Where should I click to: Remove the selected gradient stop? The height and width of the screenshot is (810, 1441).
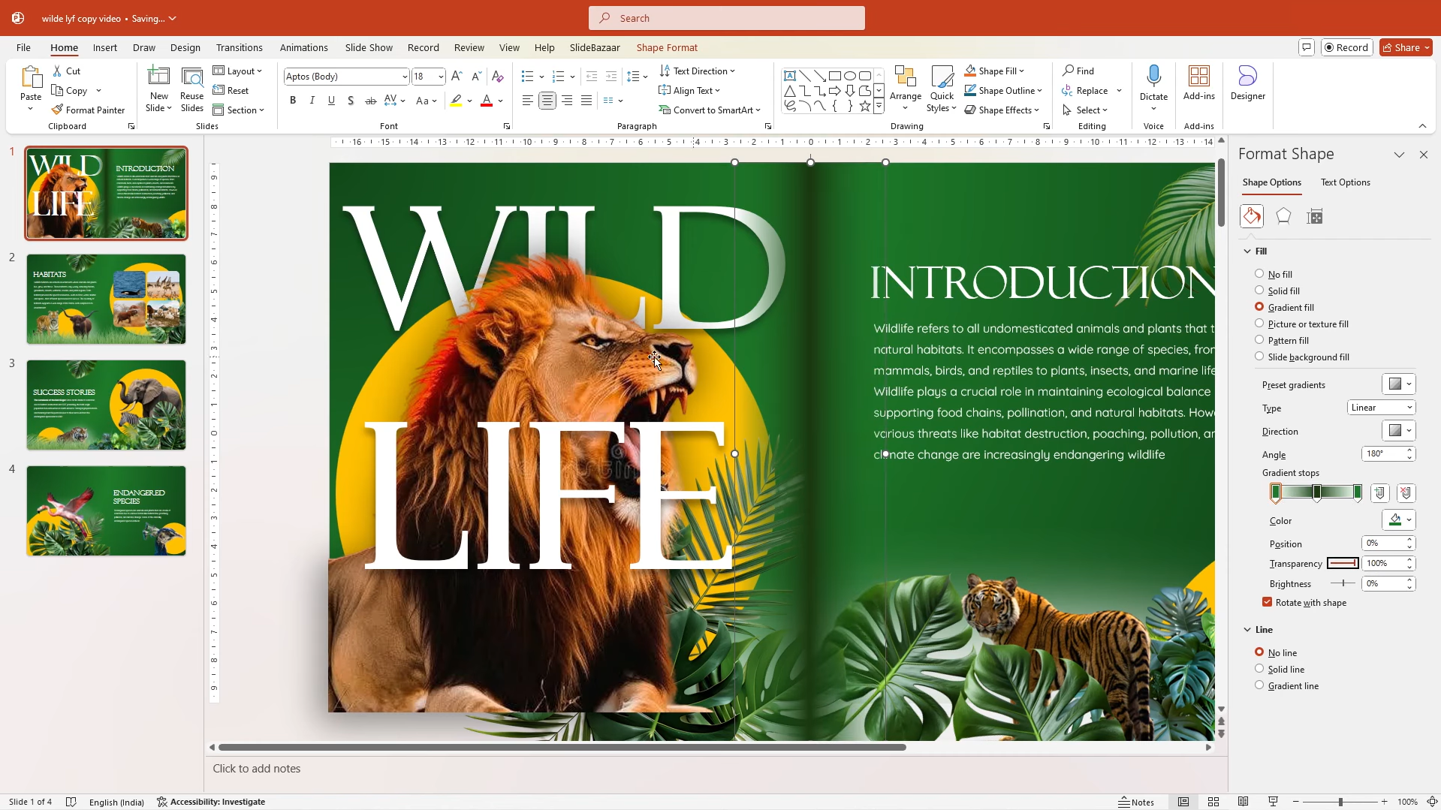click(1406, 492)
